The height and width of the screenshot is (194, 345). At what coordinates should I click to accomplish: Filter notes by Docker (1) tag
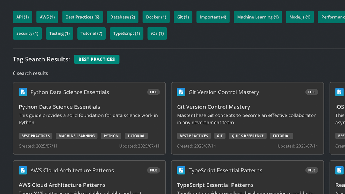click(156, 17)
